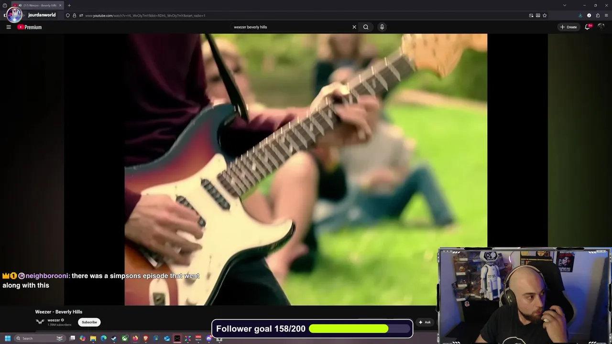
Task: Open Firefox View tab overview icon
Action: [x=5, y=5]
